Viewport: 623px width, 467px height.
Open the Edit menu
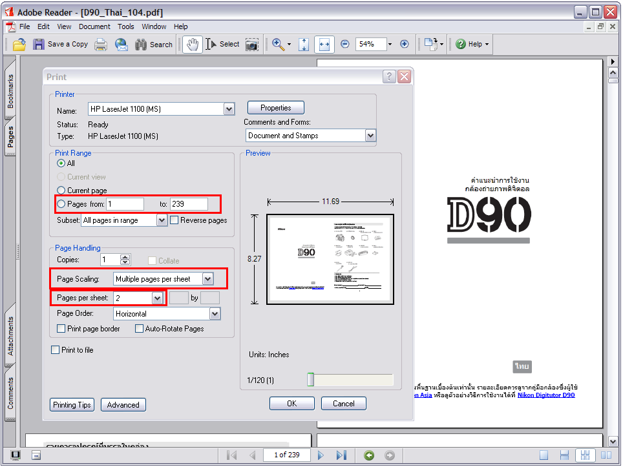point(43,26)
